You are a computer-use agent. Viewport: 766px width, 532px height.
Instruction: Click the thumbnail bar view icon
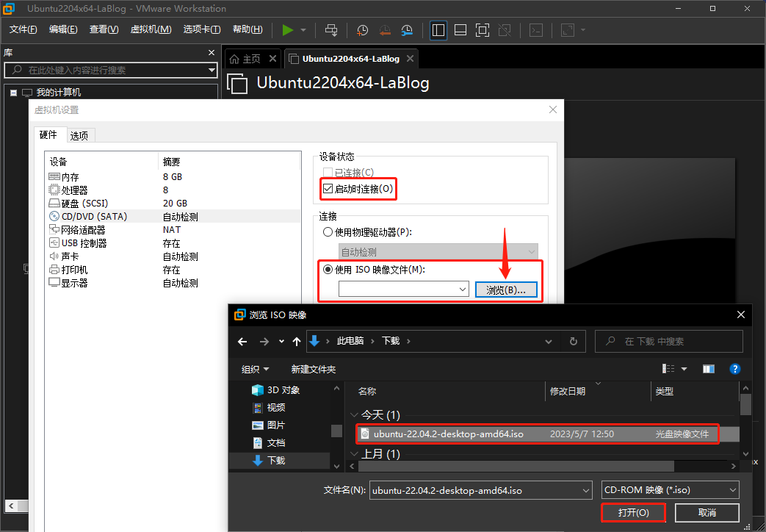coord(460,30)
